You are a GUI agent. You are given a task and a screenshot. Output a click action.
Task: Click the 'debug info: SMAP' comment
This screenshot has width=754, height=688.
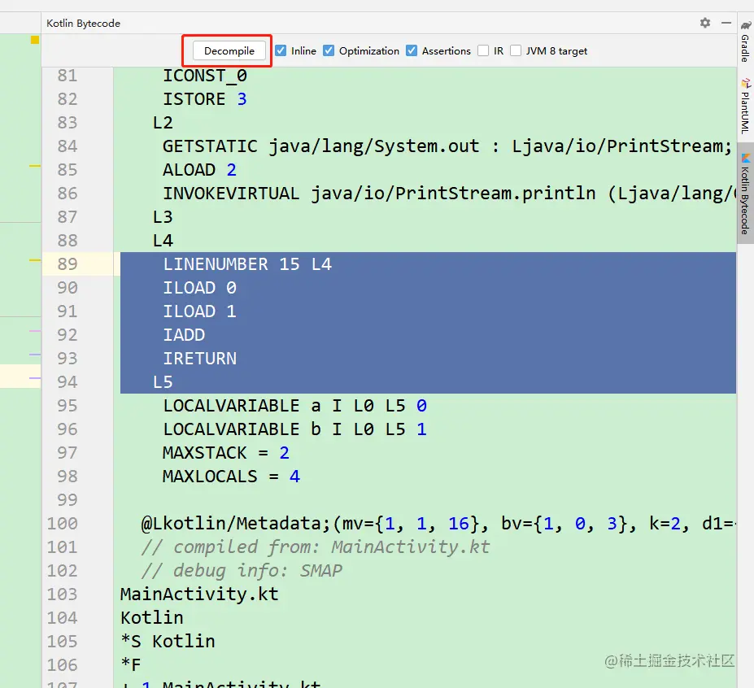pos(242,570)
